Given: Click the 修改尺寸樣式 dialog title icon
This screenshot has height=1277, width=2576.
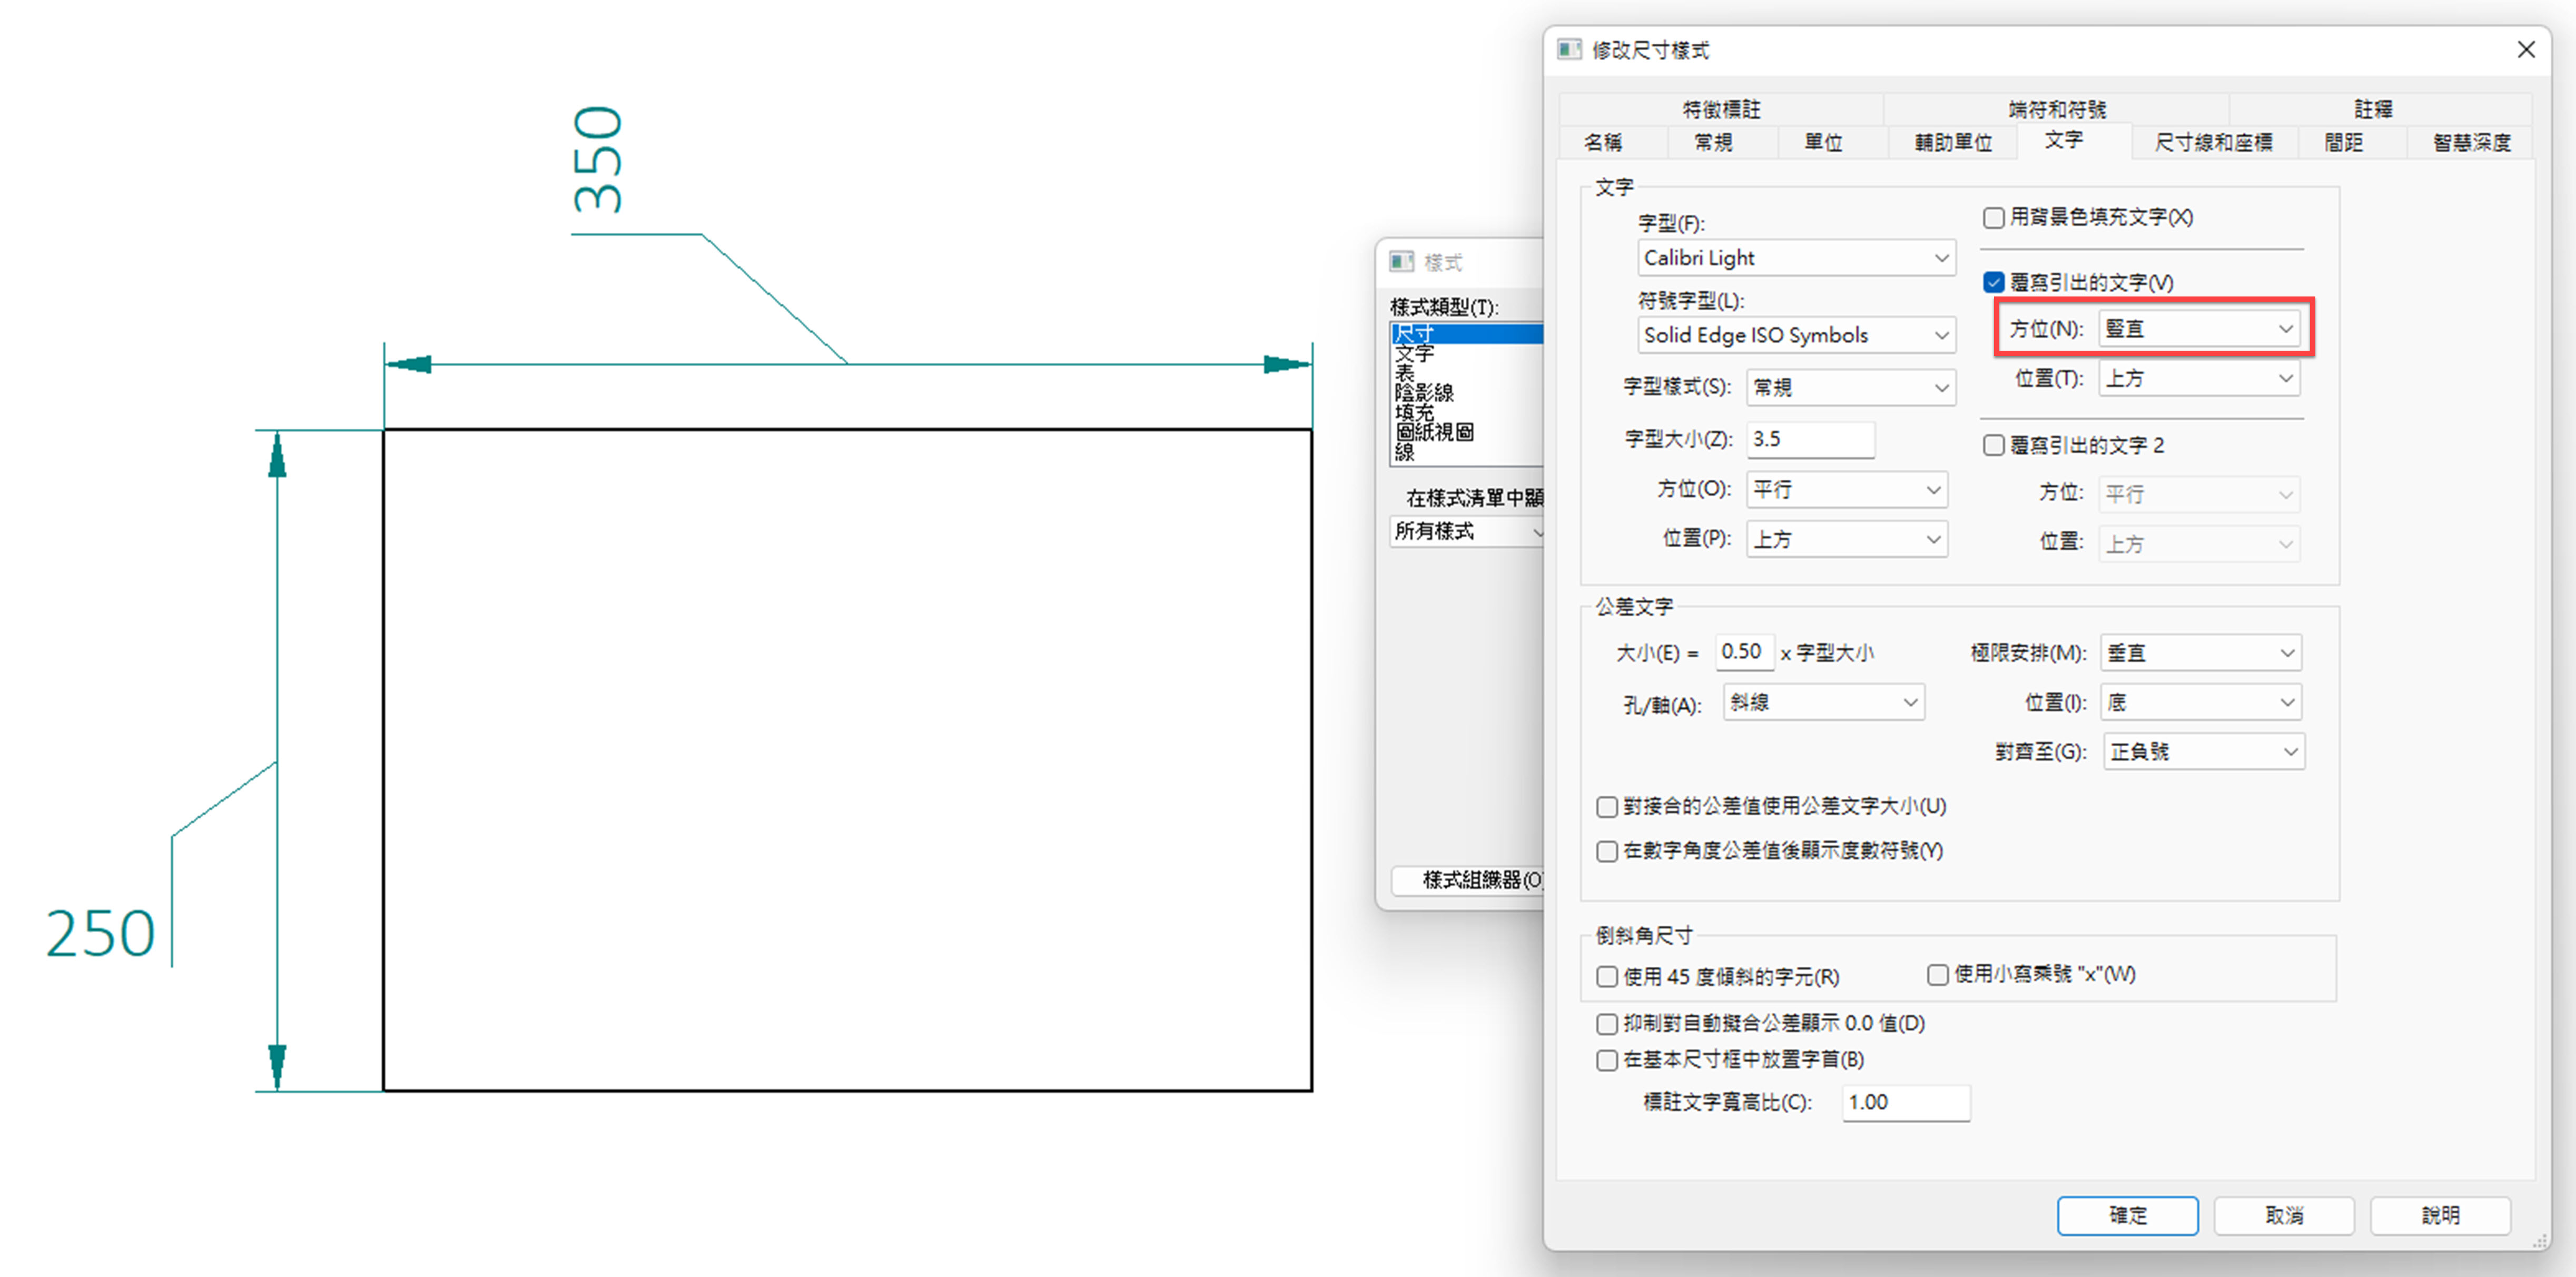Looking at the screenshot, I should coord(1569,50).
